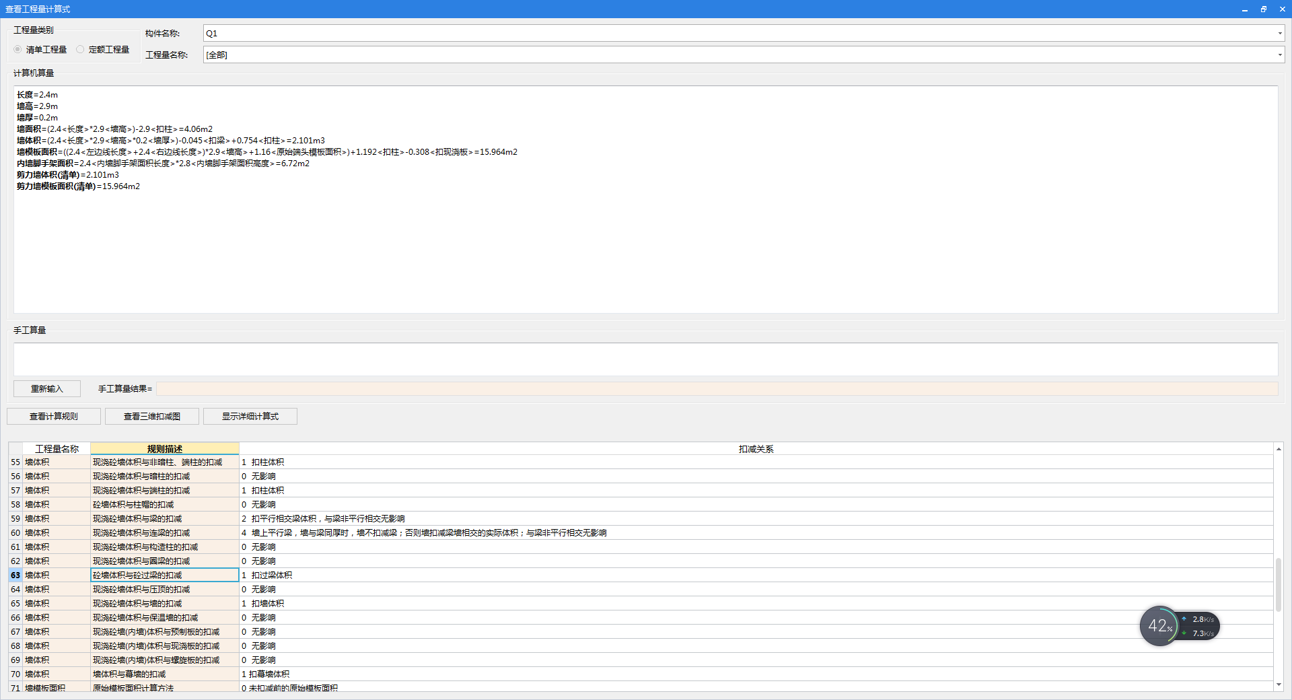This screenshot has width=1292, height=700.
Task: Click the 剪力墙模板面积(清单) result line
Action: coord(79,186)
